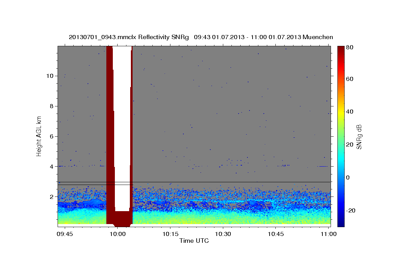Click the height tick label 10
The width and height of the screenshot is (409, 272).
click(51, 76)
